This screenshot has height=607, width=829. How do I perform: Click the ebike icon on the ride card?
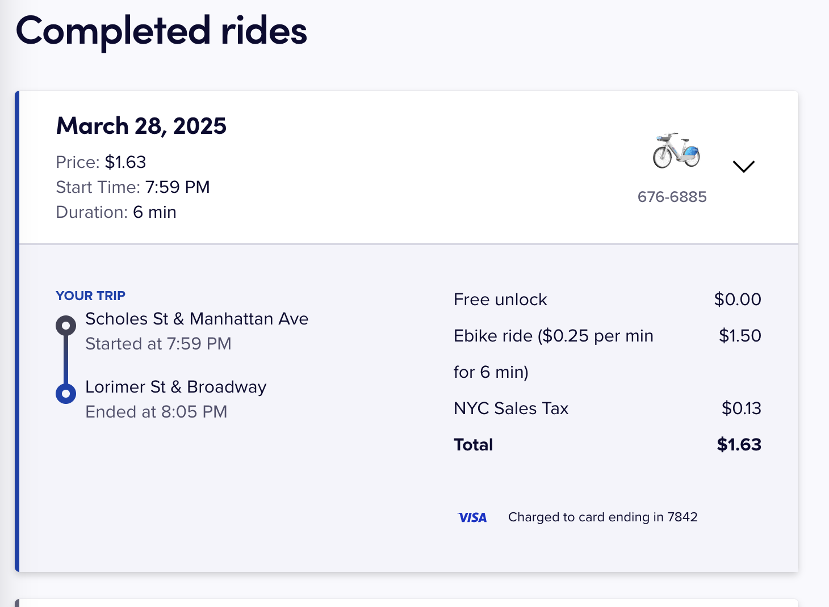tap(676, 151)
